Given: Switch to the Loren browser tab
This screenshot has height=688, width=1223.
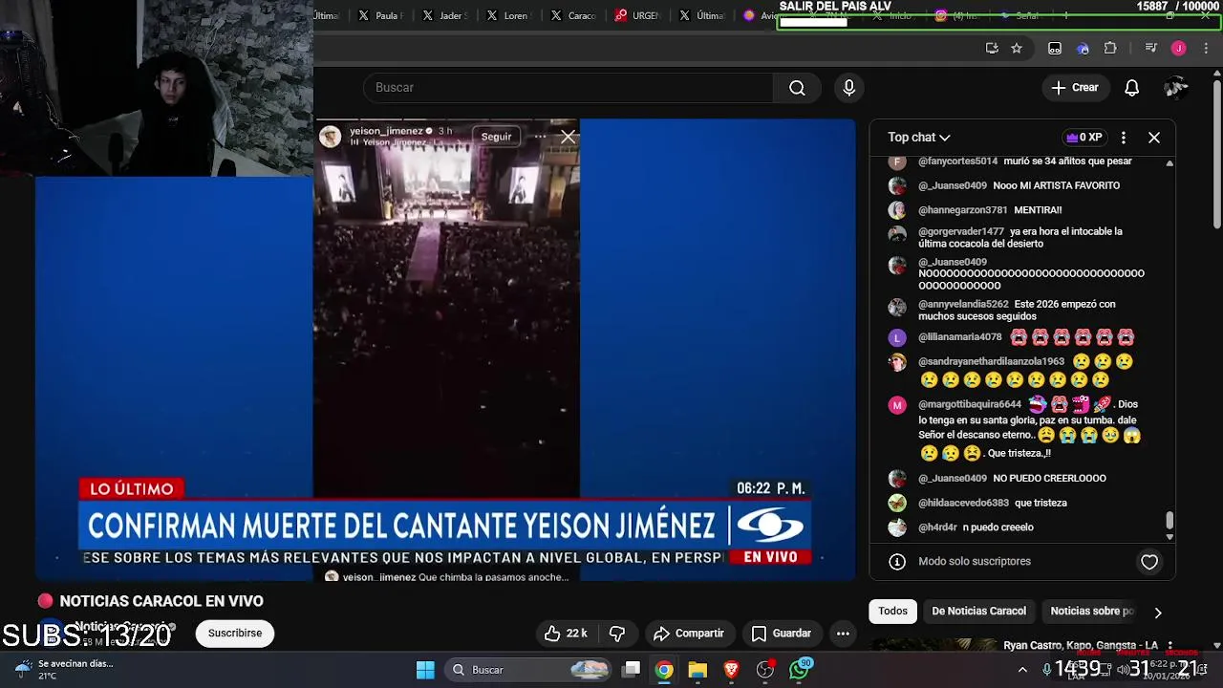Looking at the screenshot, I should tap(508, 15).
